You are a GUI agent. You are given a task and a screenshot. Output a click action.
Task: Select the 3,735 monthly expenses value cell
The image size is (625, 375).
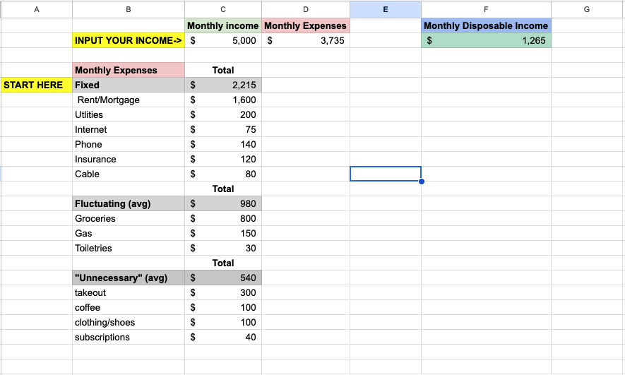[x=306, y=41]
